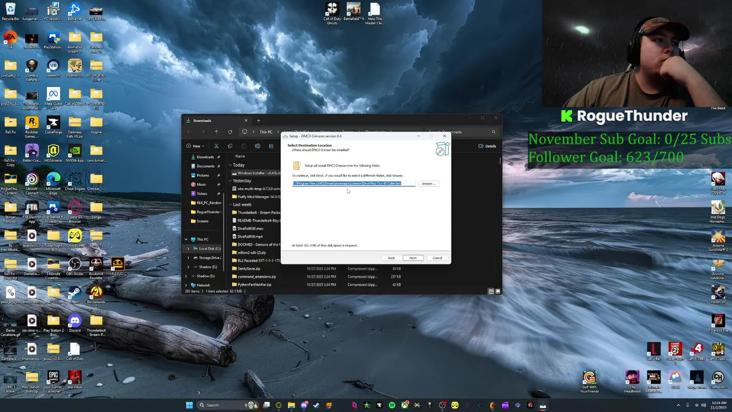The image size is (732, 412).
Task: Click the Copy icon in Explorer toolbar
Action: [230, 146]
